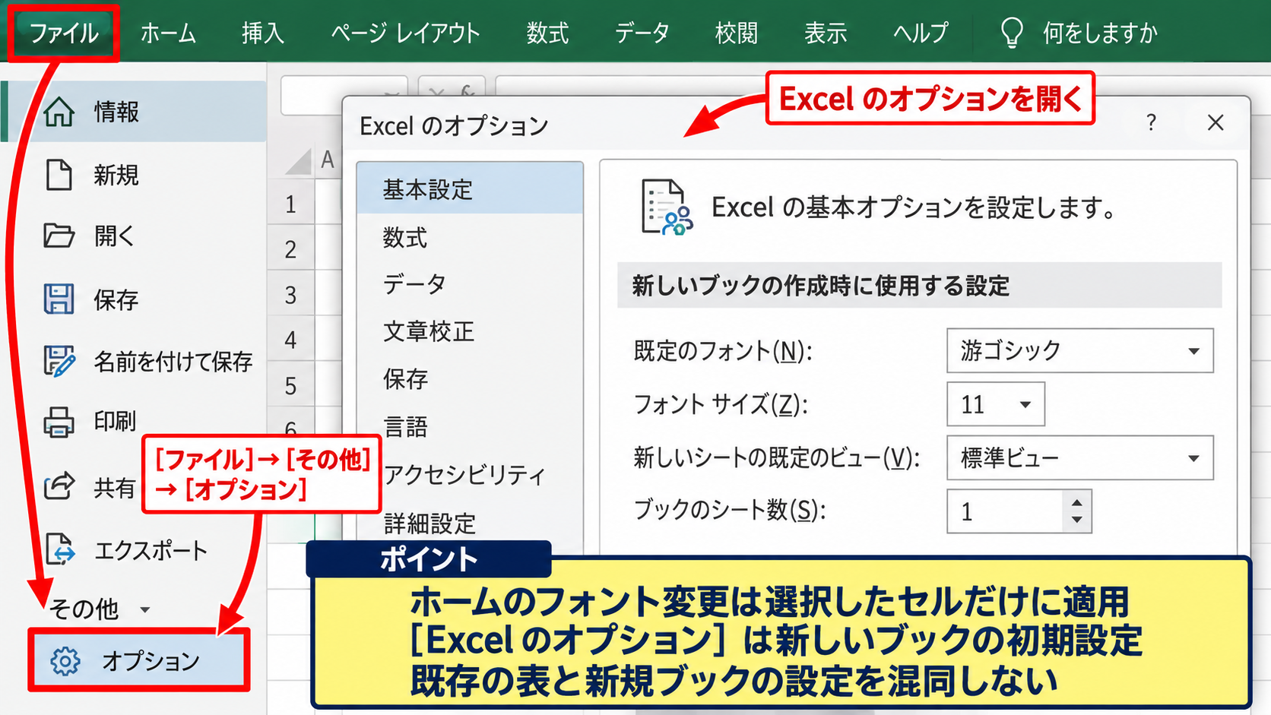Click the floppy disk icon beside 保存
The height and width of the screenshot is (715, 1271).
pos(59,299)
